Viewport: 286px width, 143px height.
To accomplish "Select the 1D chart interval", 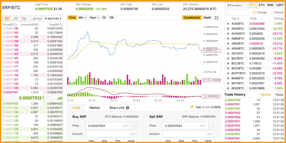I will [104, 18].
